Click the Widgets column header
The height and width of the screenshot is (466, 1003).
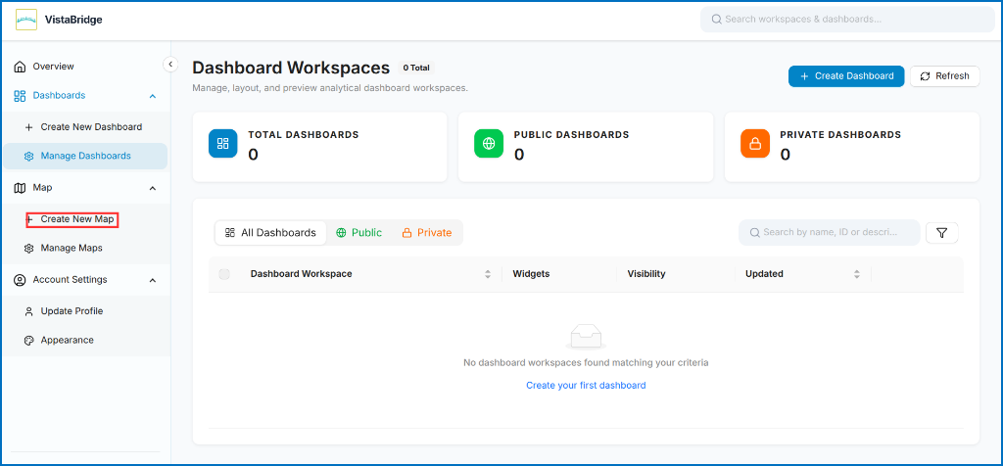click(x=531, y=274)
